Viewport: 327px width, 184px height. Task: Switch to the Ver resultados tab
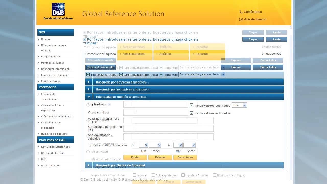(x=134, y=54)
